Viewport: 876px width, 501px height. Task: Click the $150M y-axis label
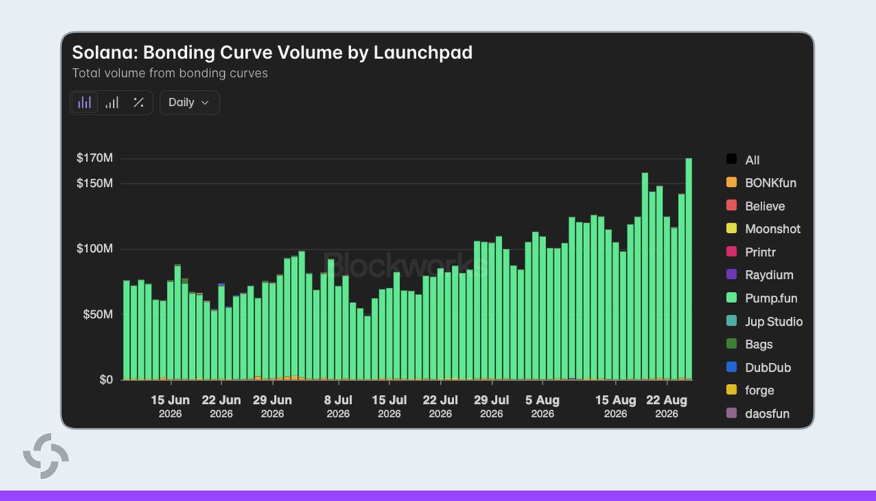(95, 183)
